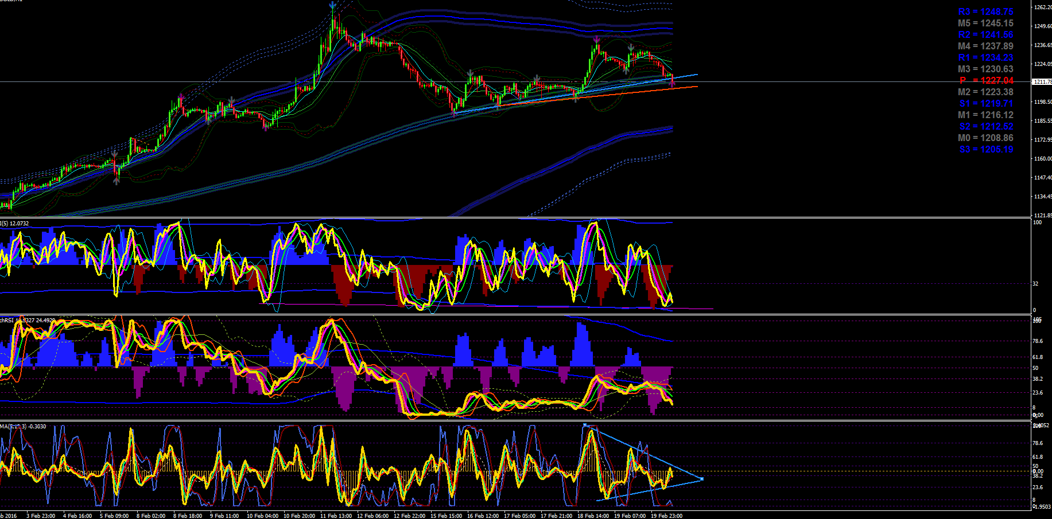Click the 1198.50 price axis value
Viewport: 1052px width, 519px height.
point(1043,102)
